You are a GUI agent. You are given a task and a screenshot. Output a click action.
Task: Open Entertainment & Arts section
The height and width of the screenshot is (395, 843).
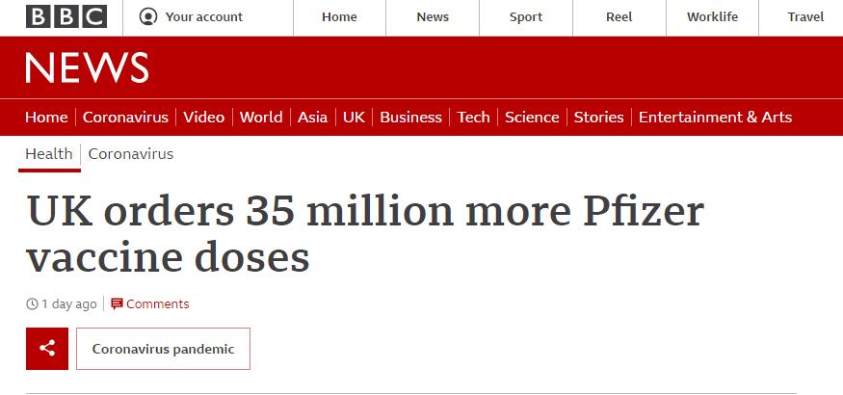coord(715,118)
